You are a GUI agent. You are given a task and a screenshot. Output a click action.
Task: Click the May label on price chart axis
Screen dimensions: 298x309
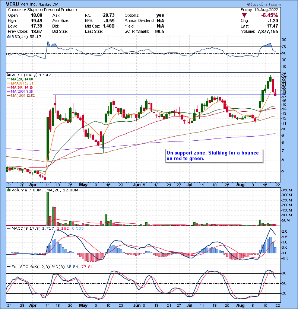click(x=83, y=185)
